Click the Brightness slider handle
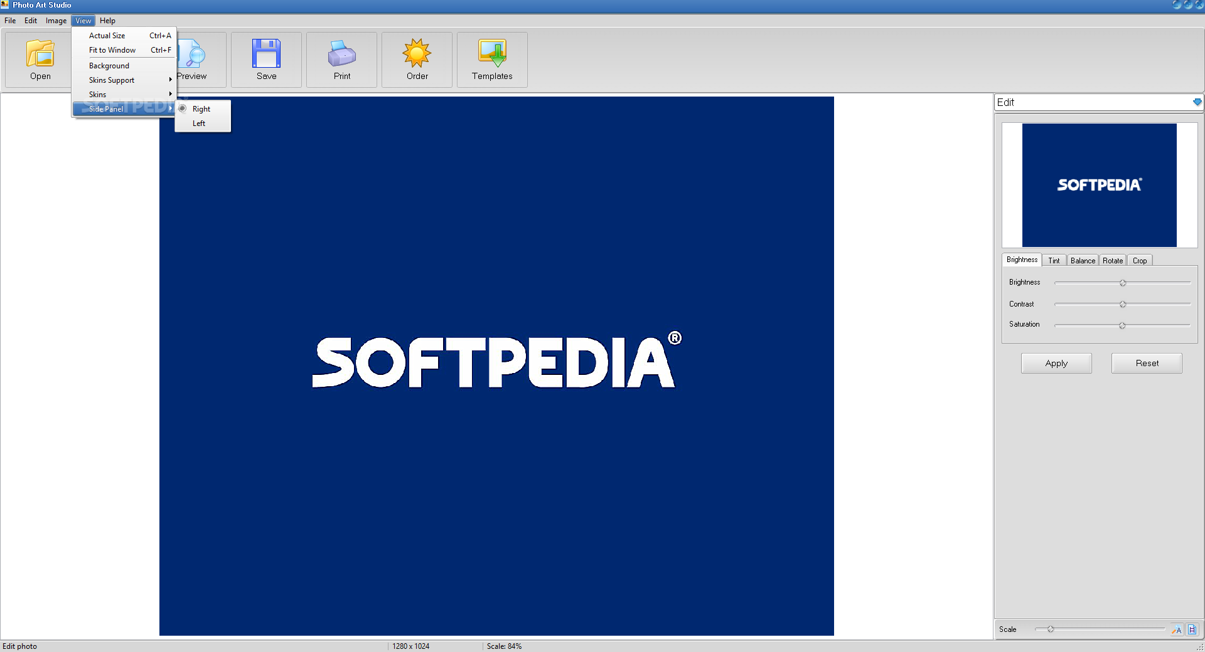 (x=1123, y=283)
